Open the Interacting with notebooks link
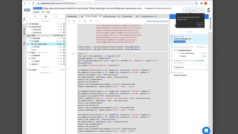The width and height of the screenshot is (238, 134). [x=157, y=21]
